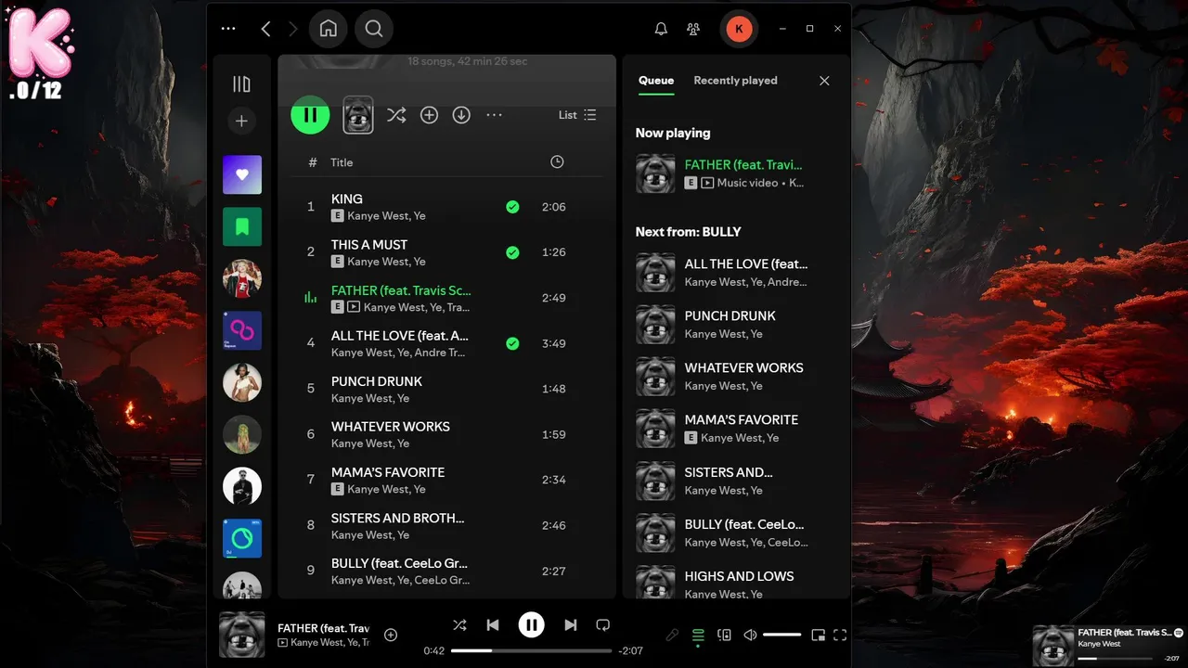Toggle shuffle in the player bar

[459, 625]
